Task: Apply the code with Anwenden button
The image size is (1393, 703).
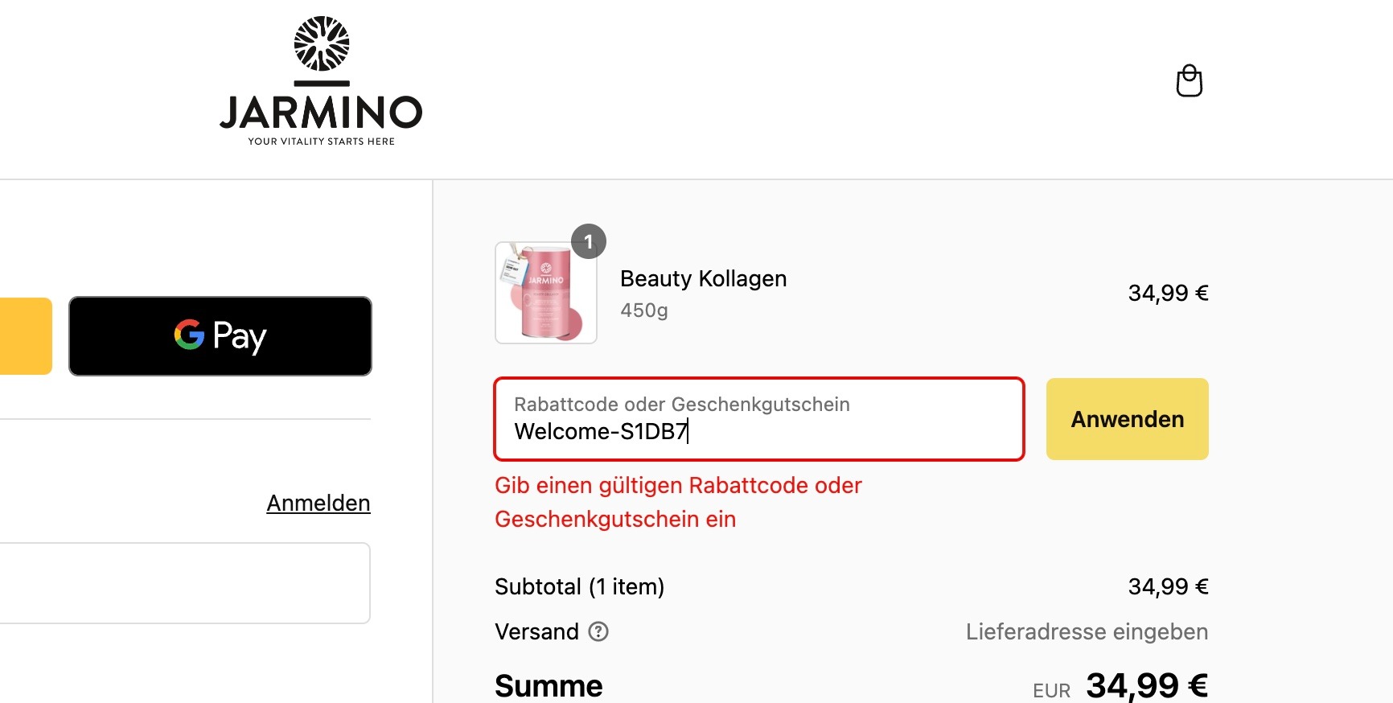Action: 1127,419
